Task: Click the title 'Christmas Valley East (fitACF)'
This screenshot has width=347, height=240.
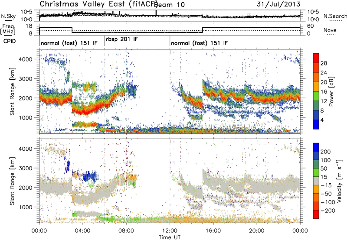Action: click(99, 4)
